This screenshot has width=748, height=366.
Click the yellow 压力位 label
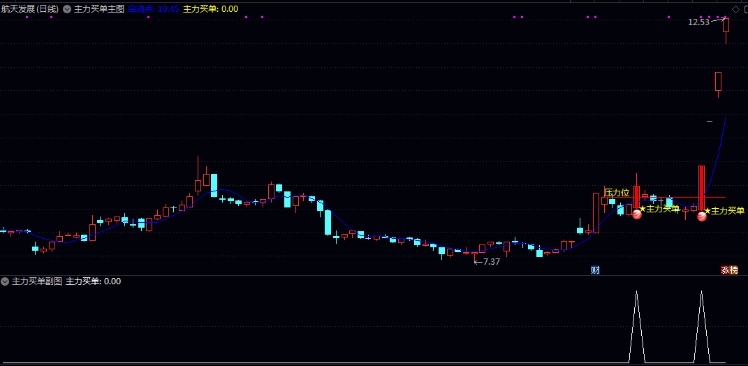click(617, 193)
